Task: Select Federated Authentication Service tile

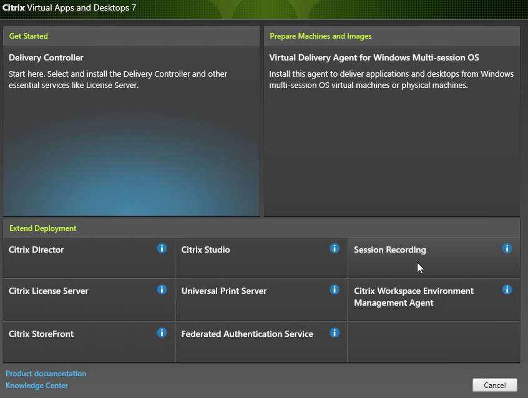Action: click(x=262, y=342)
